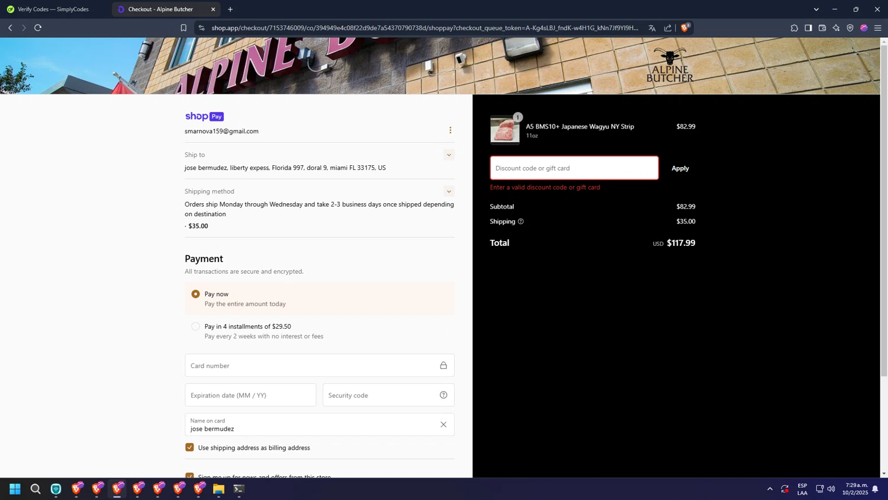Click the shipping info help icon
This screenshot has height=500, width=888.
pos(521,222)
